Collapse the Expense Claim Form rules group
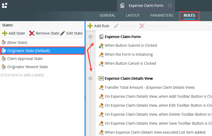Screen dimensions: 212x136 90,37
